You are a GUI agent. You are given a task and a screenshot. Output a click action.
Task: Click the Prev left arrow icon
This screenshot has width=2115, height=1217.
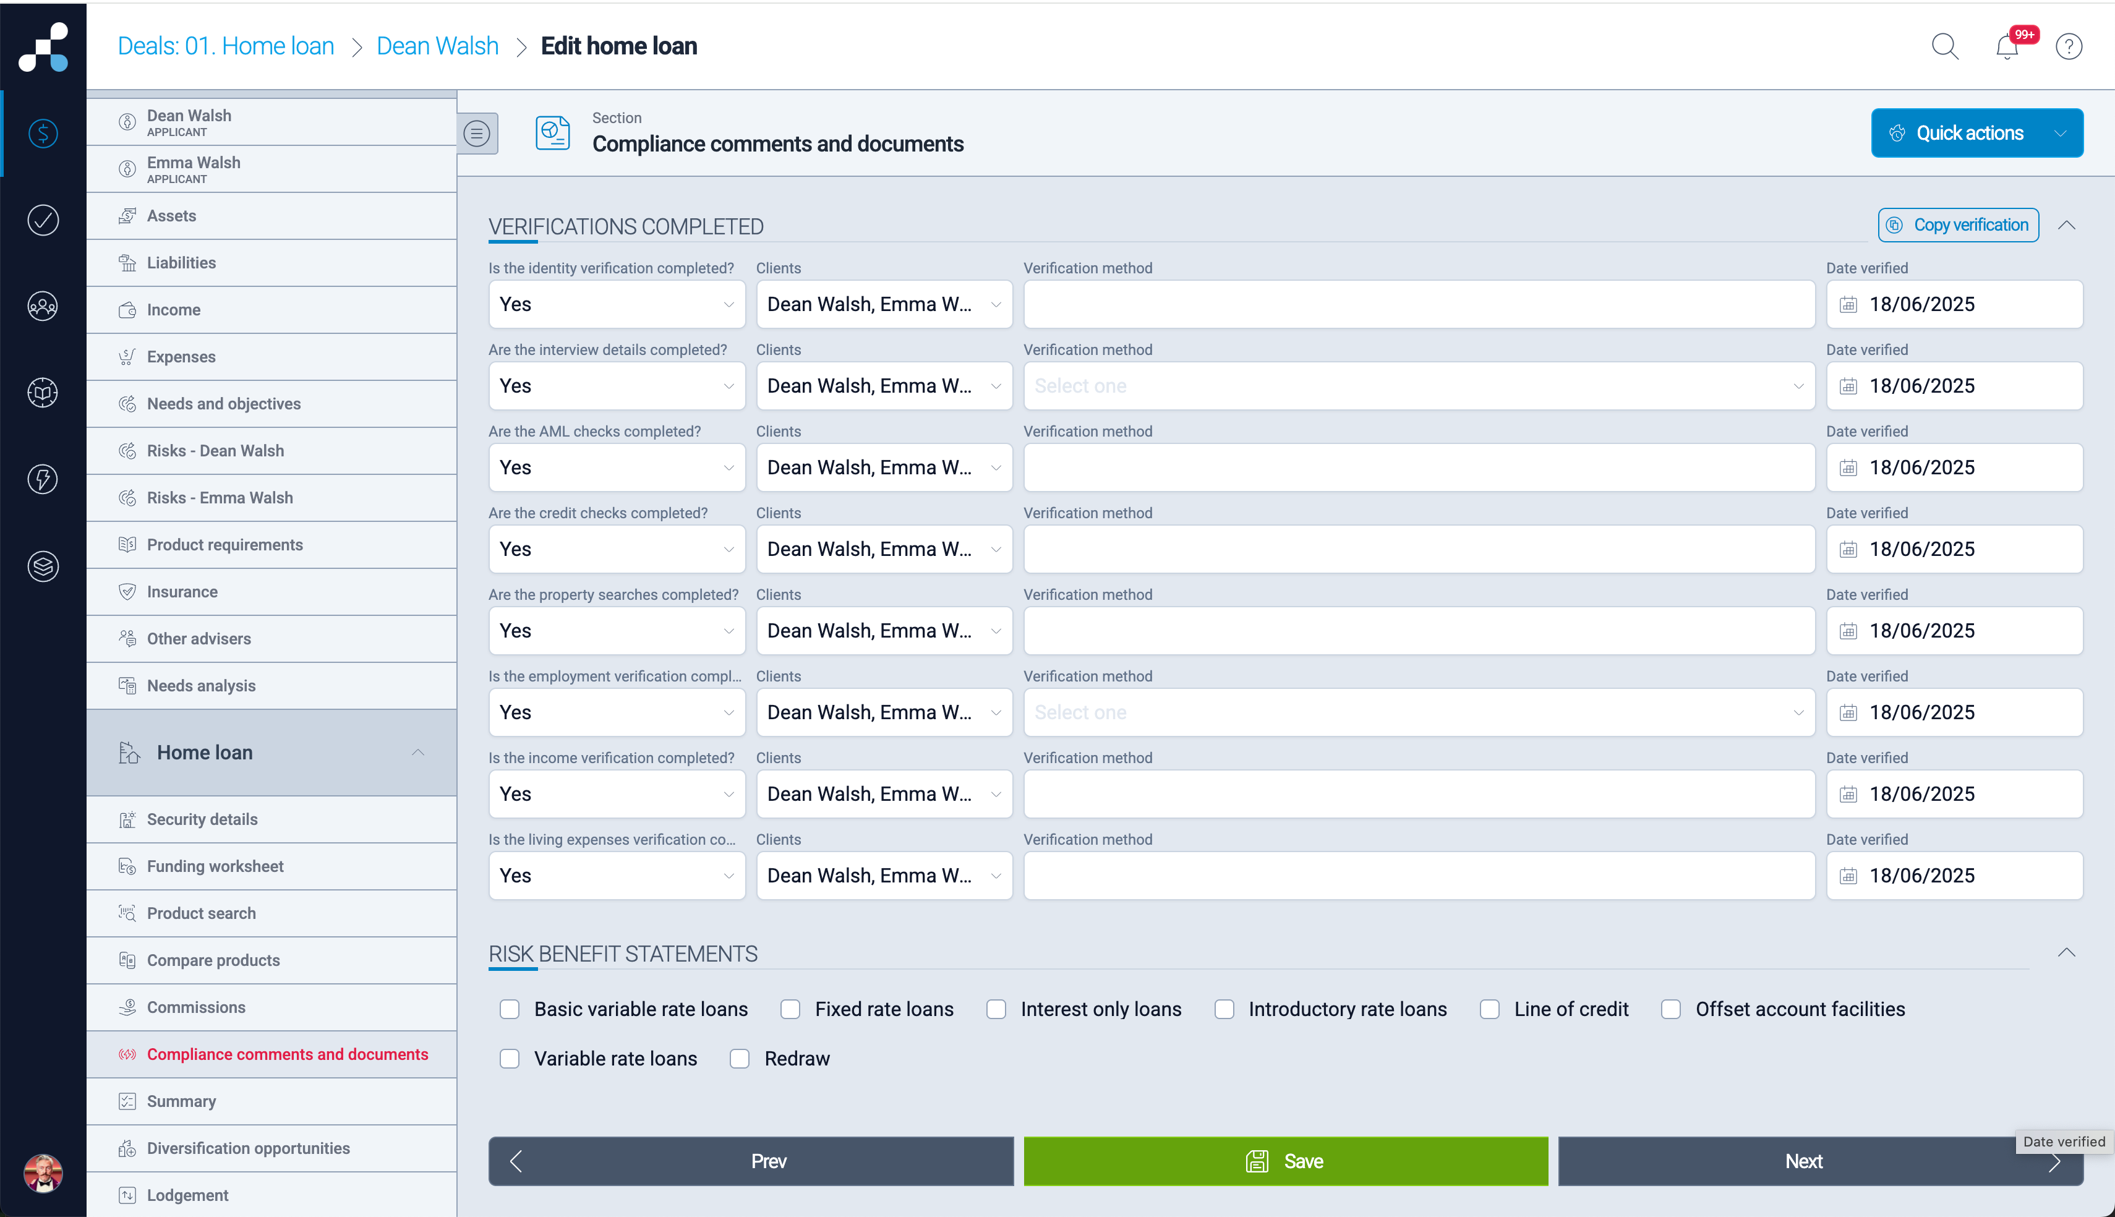point(516,1161)
